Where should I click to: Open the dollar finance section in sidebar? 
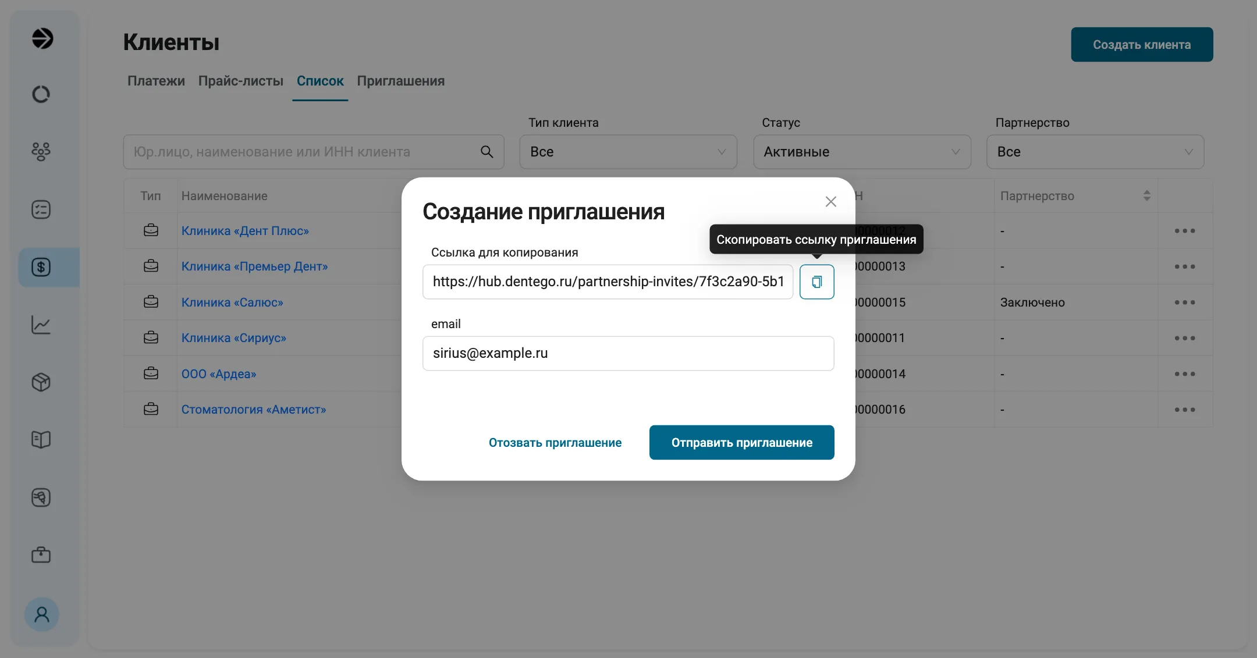tap(41, 267)
